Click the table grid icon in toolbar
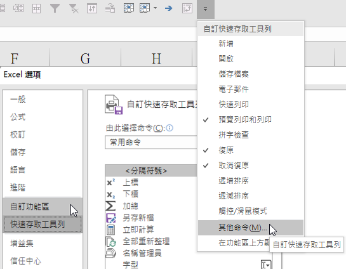346x269 pixels. coord(36,8)
